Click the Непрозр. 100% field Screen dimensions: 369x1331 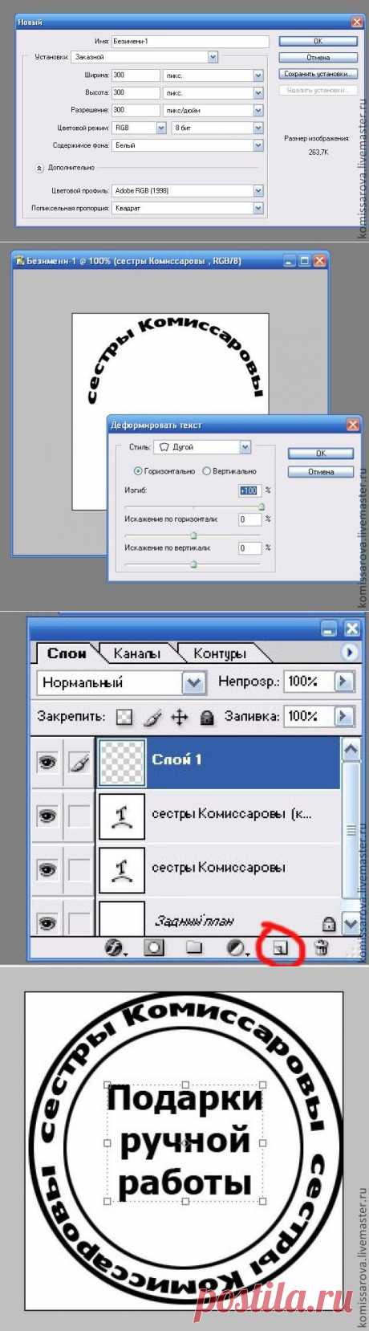click(308, 682)
